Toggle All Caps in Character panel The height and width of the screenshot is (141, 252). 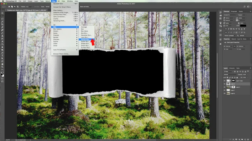click(x=231, y=29)
